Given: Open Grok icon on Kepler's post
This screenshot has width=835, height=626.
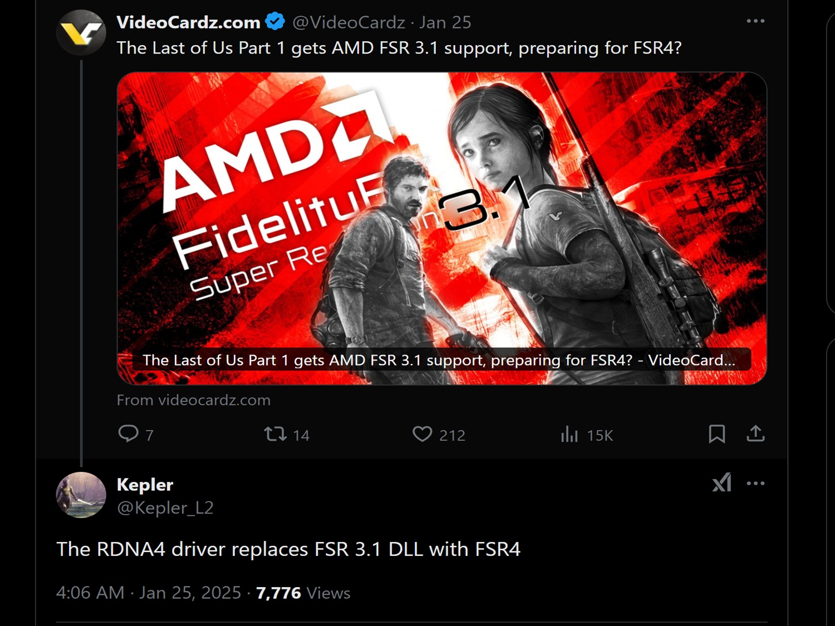Looking at the screenshot, I should [721, 483].
